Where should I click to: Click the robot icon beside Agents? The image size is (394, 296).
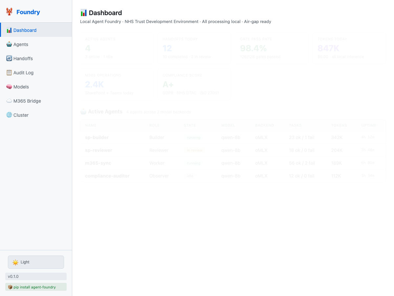coord(9,44)
